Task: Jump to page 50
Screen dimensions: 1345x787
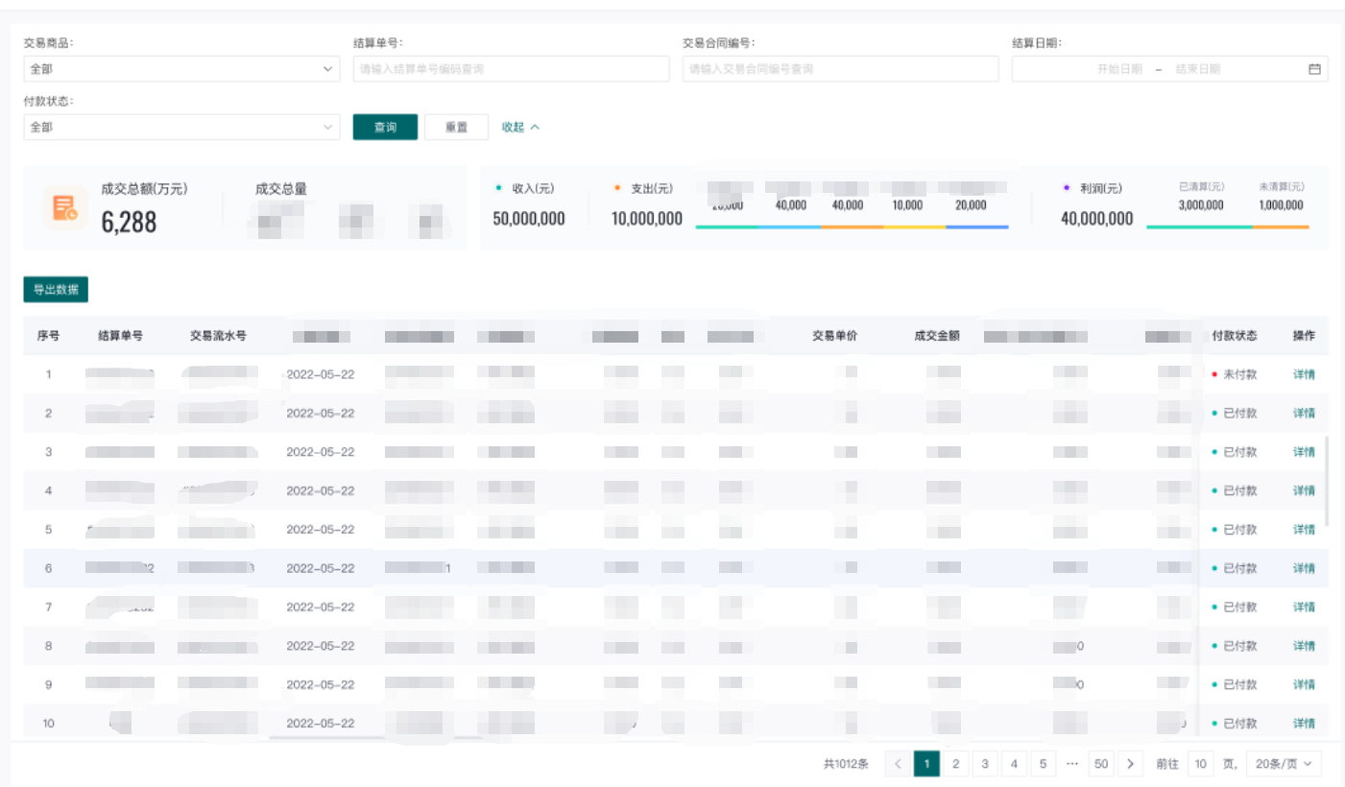Action: pos(1101,764)
